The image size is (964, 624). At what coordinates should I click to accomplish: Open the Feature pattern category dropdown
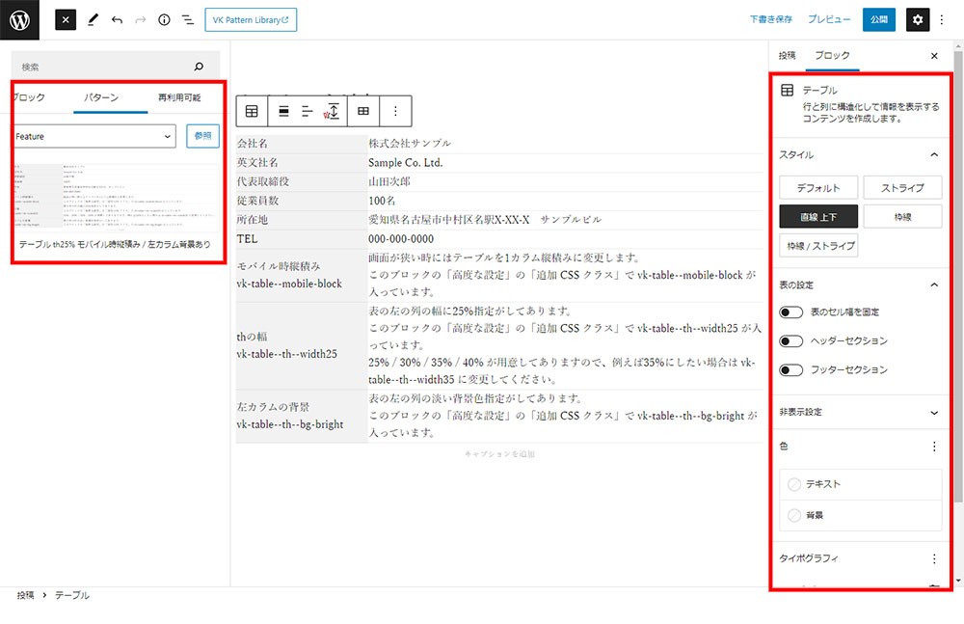point(94,137)
